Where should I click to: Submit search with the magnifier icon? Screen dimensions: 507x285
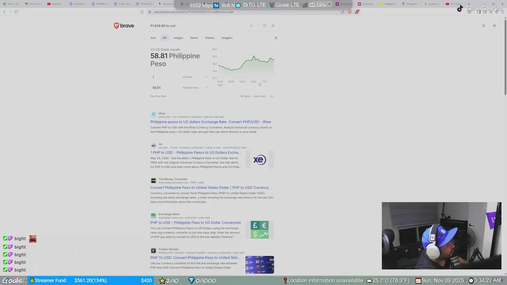[265, 26]
